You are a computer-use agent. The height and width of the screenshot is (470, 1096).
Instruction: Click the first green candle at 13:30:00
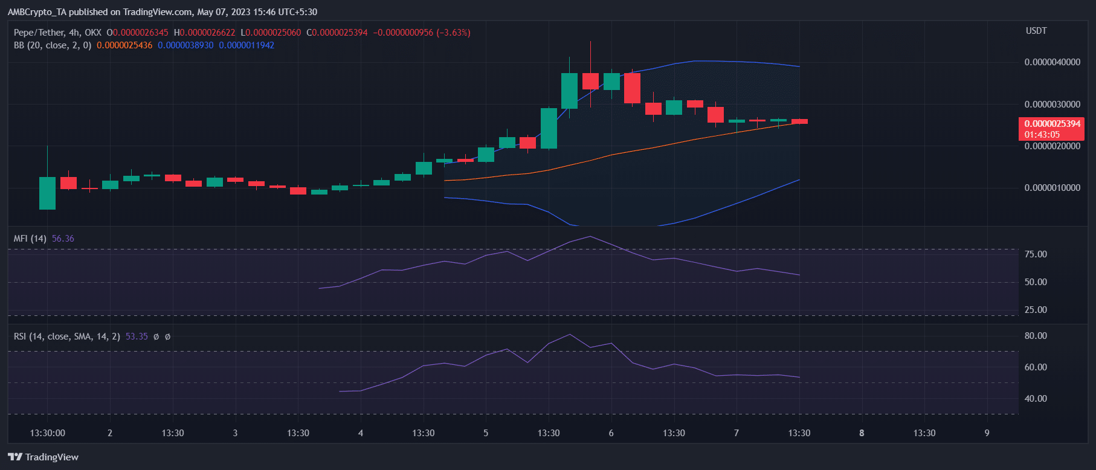point(47,193)
